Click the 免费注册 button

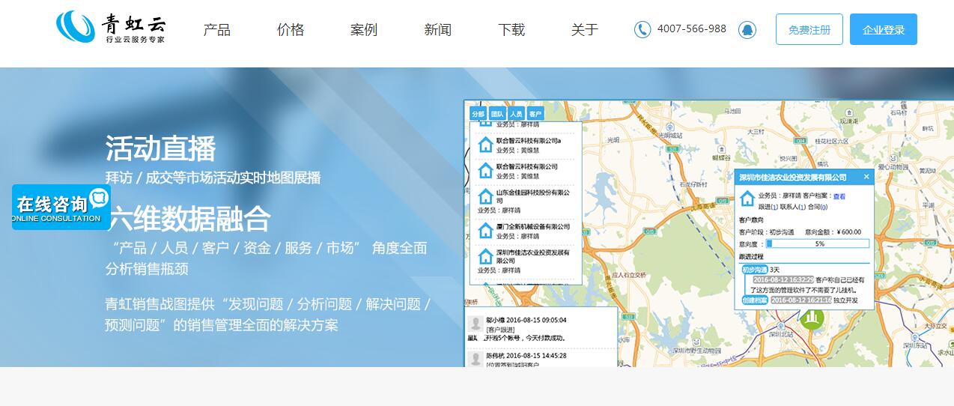(x=809, y=30)
